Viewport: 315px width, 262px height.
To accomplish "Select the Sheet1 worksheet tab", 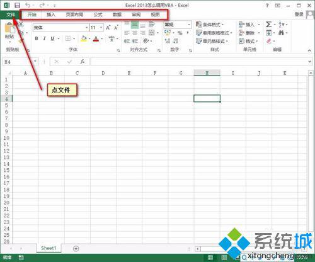I will (49, 248).
